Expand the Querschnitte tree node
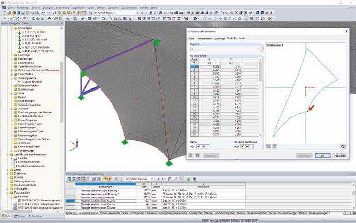The height and width of the screenshot is (223, 356). 11,75
